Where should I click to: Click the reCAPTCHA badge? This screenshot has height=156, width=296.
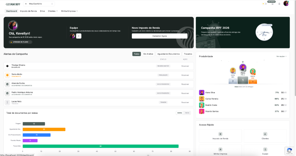(x=289, y=151)
